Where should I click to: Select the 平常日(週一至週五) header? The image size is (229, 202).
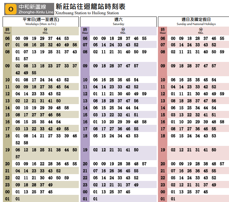tap(41, 19)
